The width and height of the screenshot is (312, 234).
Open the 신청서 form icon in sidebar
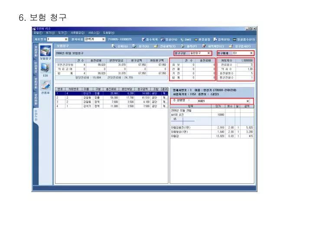45,85
